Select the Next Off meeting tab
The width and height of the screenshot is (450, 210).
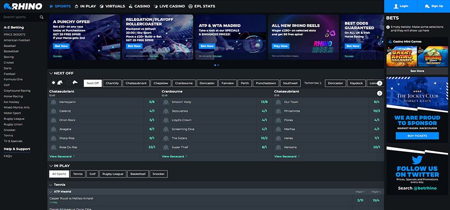click(x=93, y=83)
